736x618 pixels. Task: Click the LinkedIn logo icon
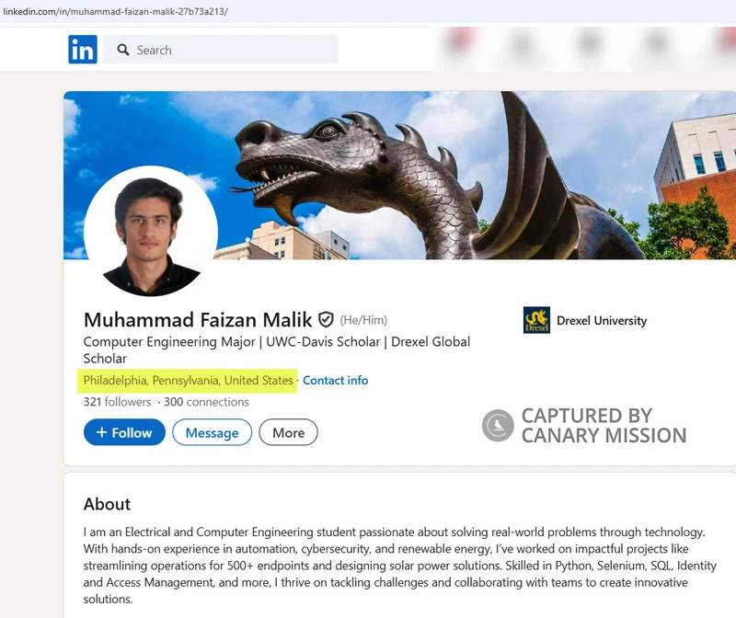click(x=83, y=50)
